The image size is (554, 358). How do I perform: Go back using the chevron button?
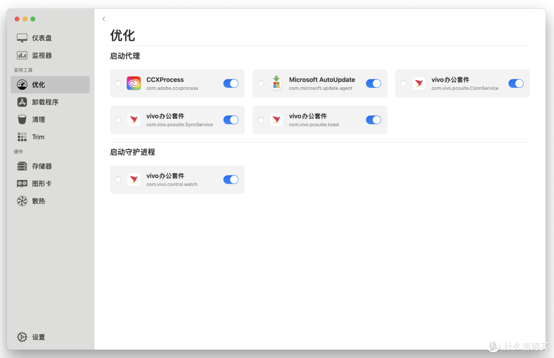pos(104,19)
